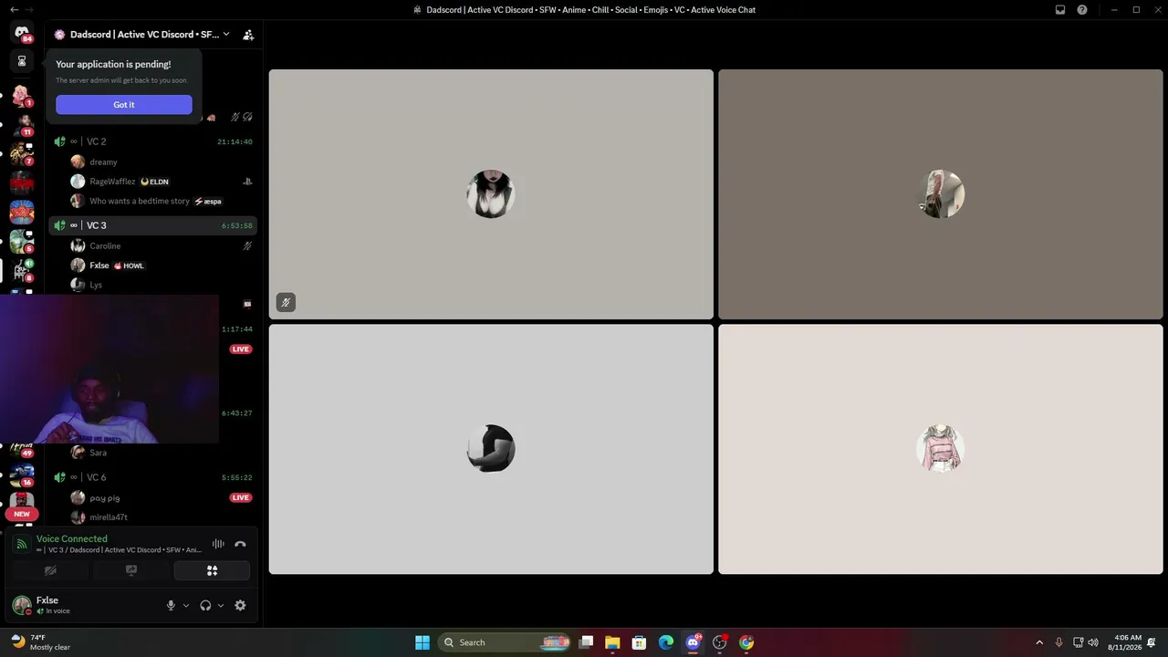Open Discord inbox icon in title bar
This screenshot has width=1168, height=657.
[x=1060, y=10]
